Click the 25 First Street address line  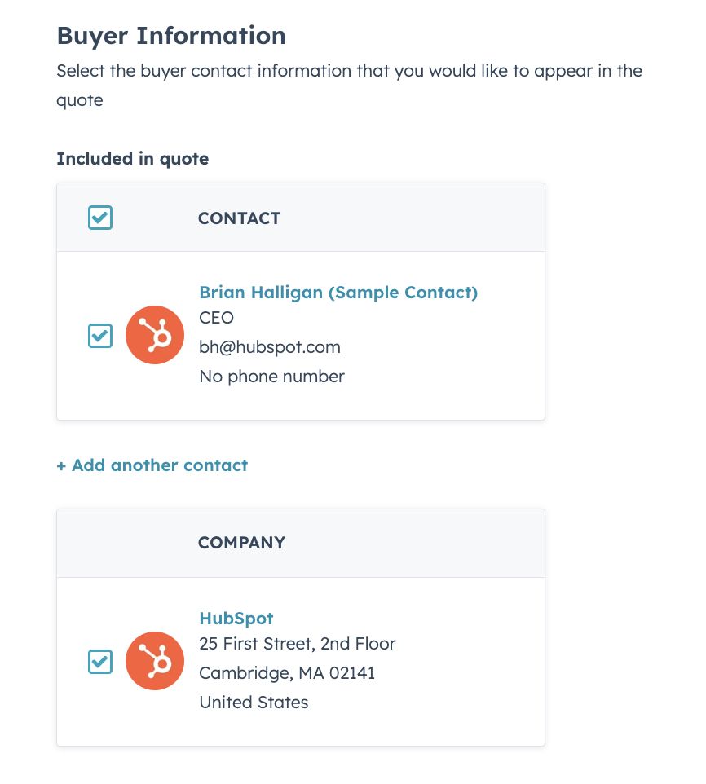(x=298, y=644)
